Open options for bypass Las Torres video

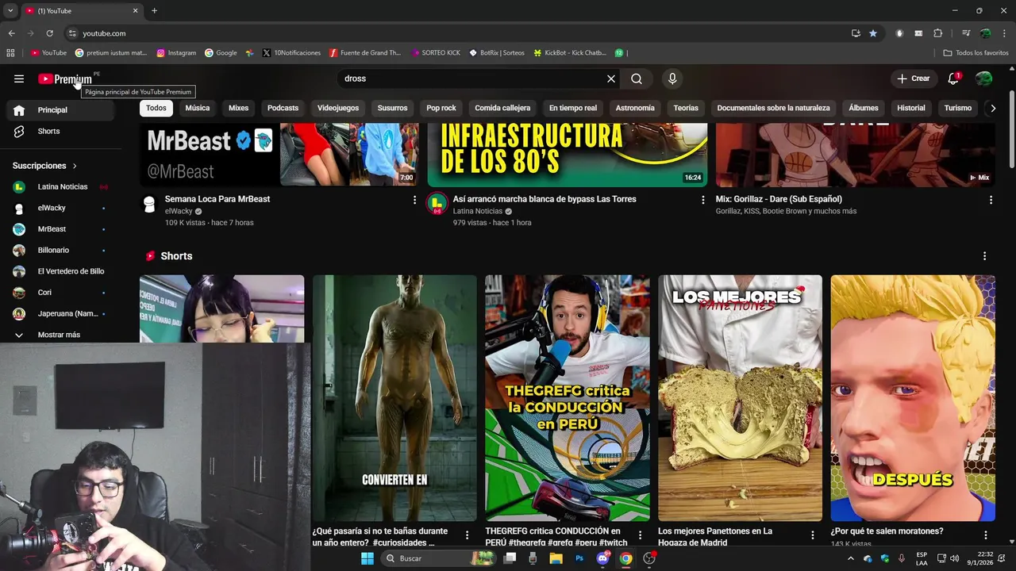pyautogui.click(x=702, y=200)
